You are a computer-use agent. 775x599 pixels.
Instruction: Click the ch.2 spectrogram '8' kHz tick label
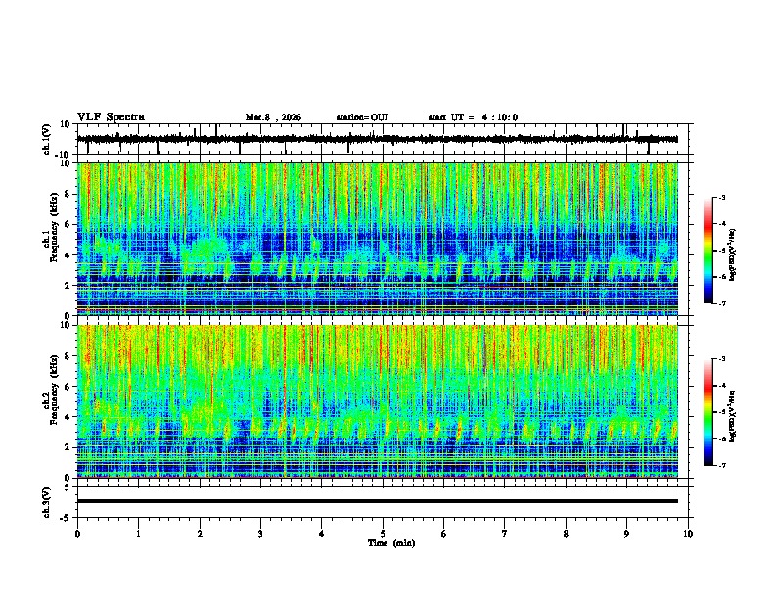pos(68,356)
